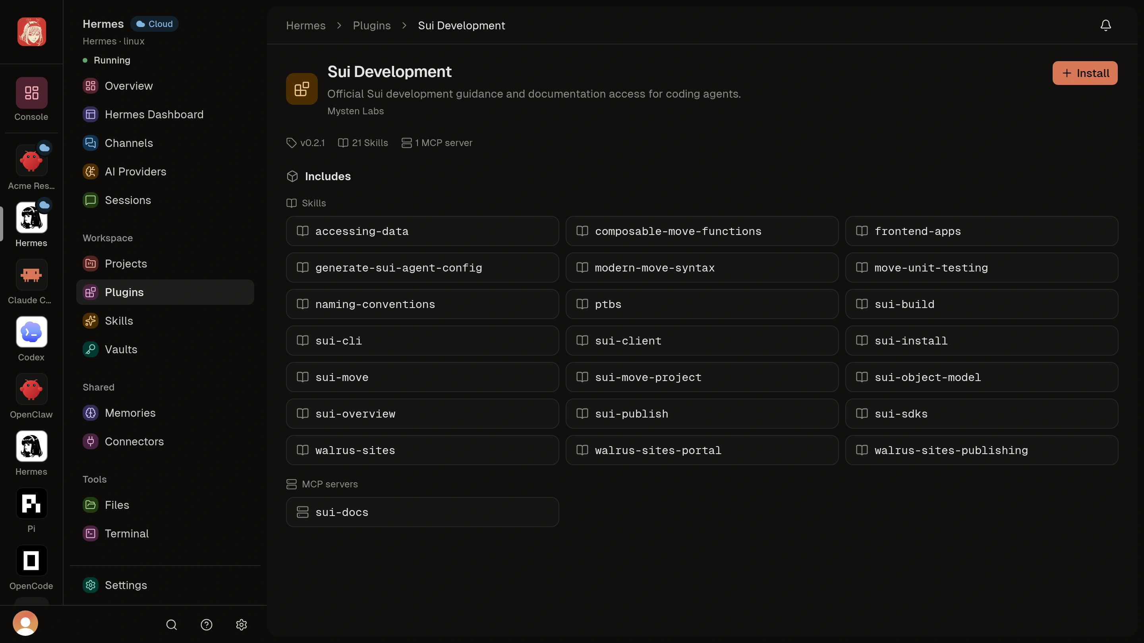Screen dimensions: 1144x643
Task: Open the ptbs skill card
Action: (x=701, y=304)
